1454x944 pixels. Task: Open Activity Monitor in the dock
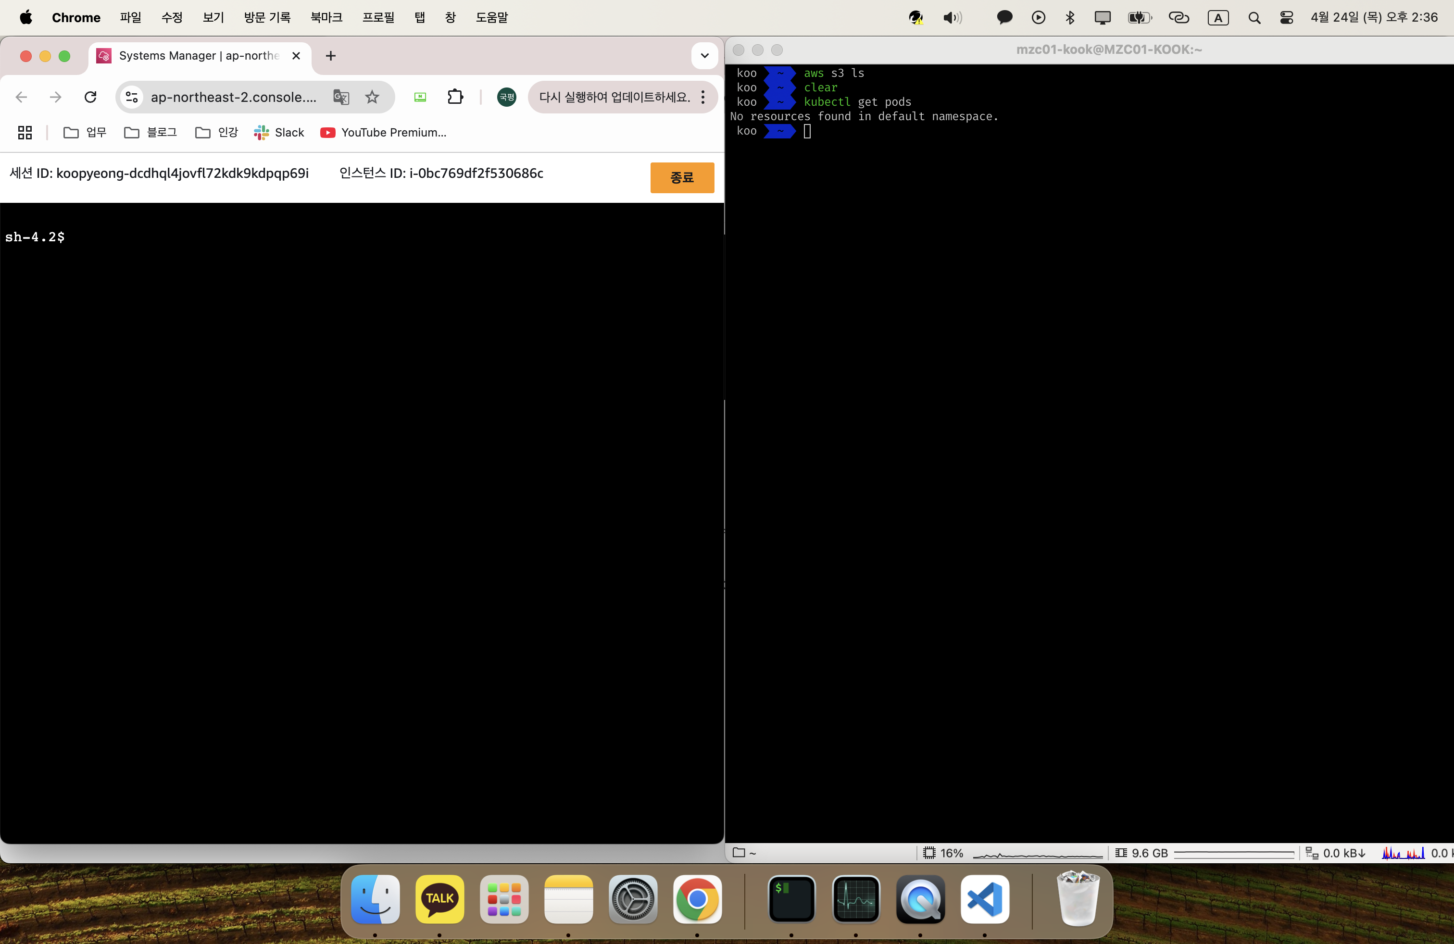(855, 899)
